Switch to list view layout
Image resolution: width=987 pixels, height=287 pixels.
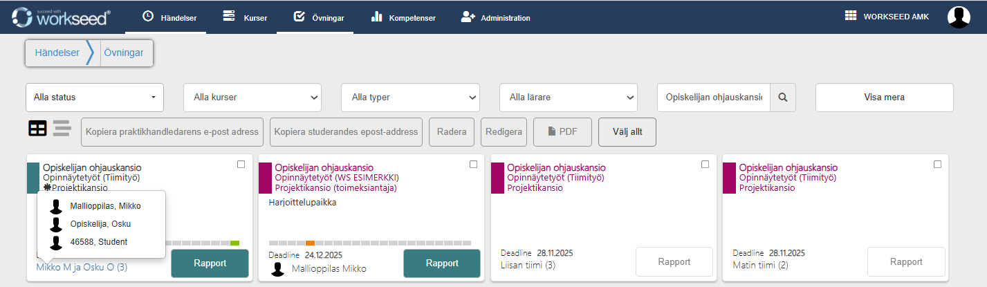[62, 128]
